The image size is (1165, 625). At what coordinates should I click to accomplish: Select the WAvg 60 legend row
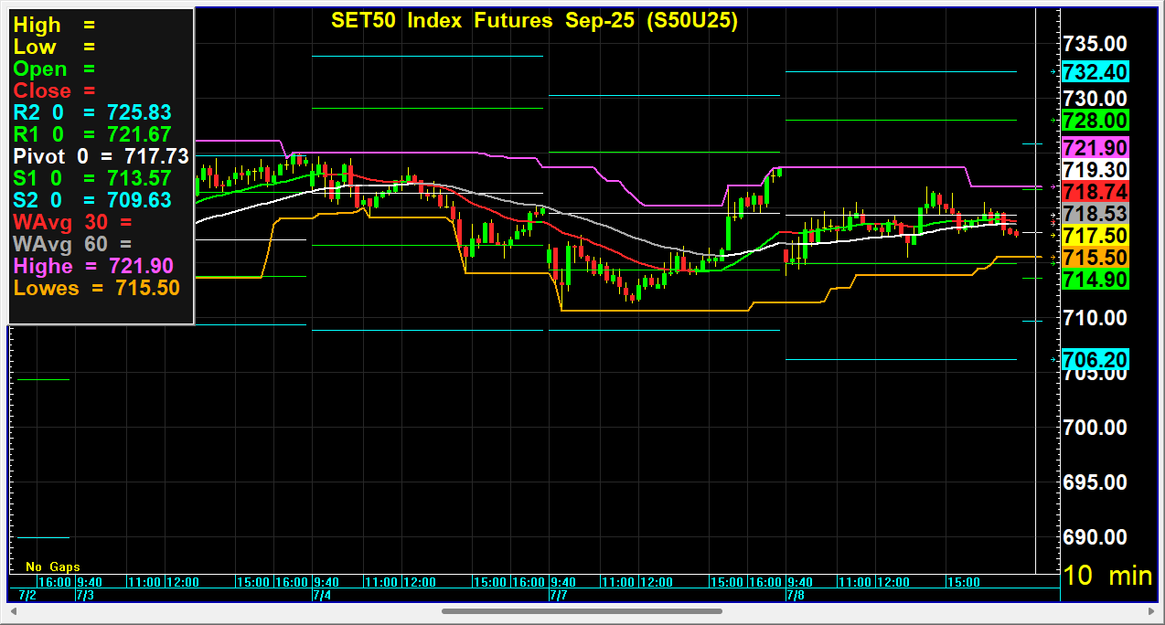pos(72,244)
